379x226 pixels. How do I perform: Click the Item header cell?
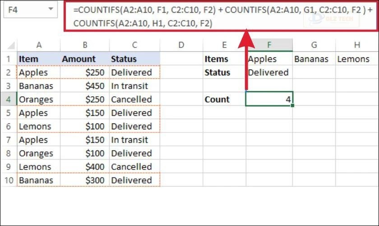pos(39,59)
